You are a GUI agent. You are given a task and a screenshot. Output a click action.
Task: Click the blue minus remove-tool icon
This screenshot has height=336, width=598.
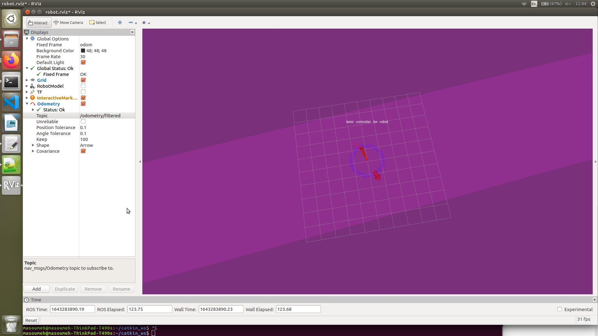pos(131,22)
